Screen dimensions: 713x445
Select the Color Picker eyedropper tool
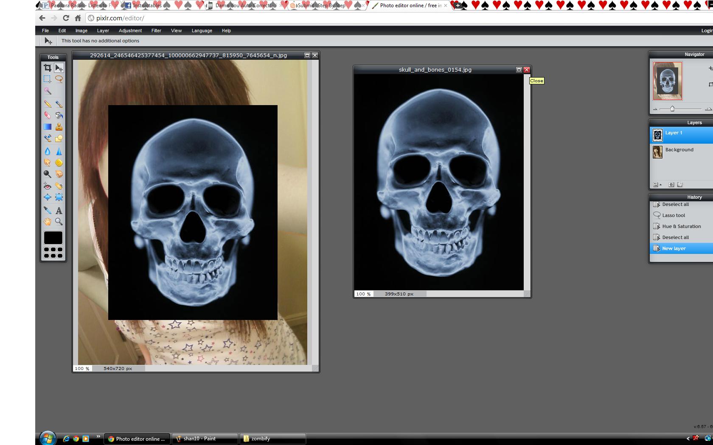tap(48, 210)
